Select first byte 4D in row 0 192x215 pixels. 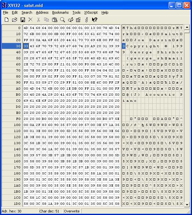26,28
